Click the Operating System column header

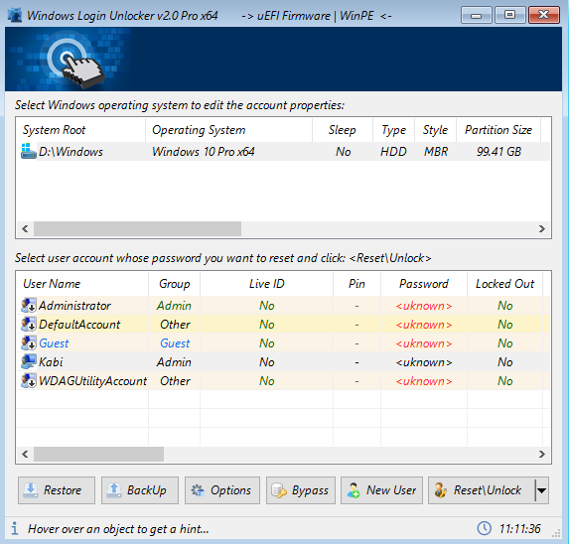(228, 130)
